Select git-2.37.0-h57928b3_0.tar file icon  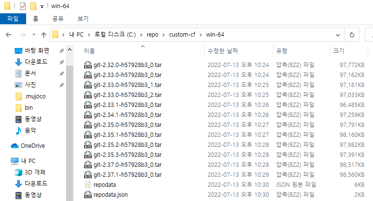[88, 164]
